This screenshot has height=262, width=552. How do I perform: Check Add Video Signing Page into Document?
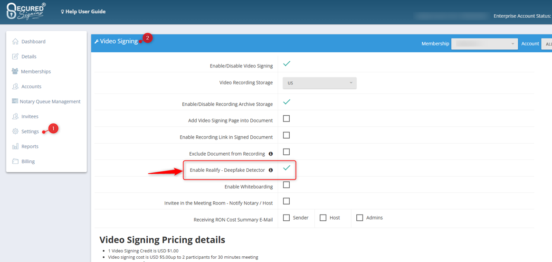pos(286,119)
